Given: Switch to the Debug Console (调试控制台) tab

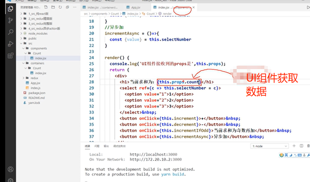Looking at the screenshot, I should pyautogui.click(x=119, y=146).
